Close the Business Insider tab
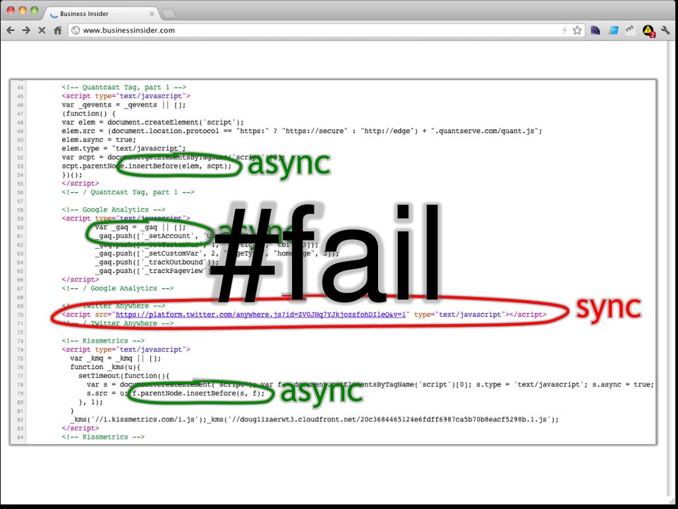Image resolution: width=678 pixels, height=509 pixels. click(x=152, y=14)
